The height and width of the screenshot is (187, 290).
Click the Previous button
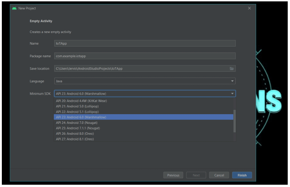pos(173,175)
